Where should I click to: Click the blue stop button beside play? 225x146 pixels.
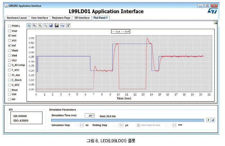click(x=213, y=120)
